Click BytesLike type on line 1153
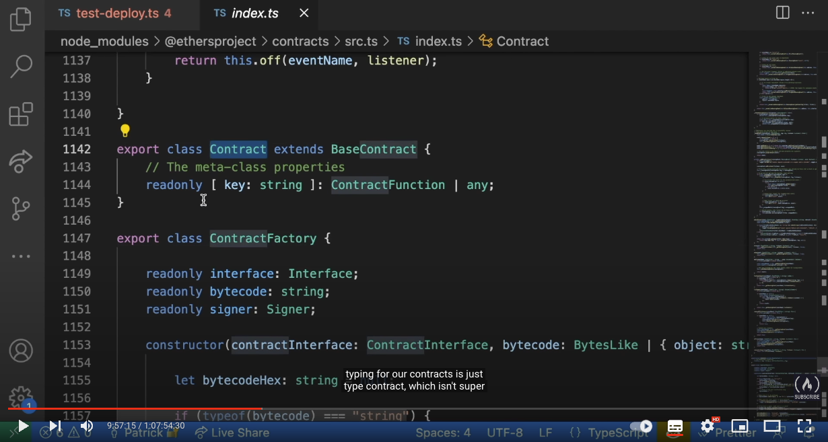Image resolution: width=828 pixels, height=442 pixels. [x=606, y=345]
